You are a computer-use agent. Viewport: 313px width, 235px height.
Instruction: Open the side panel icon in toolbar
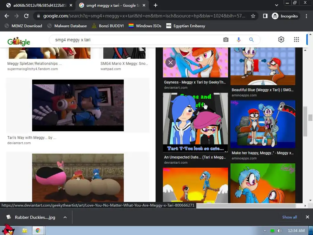pos(265,16)
